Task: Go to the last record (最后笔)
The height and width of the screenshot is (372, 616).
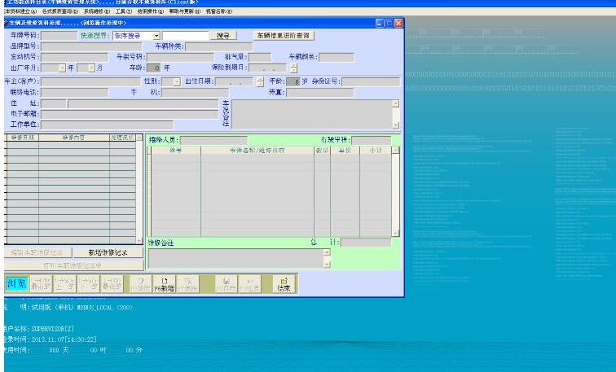Action: [x=112, y=283]
